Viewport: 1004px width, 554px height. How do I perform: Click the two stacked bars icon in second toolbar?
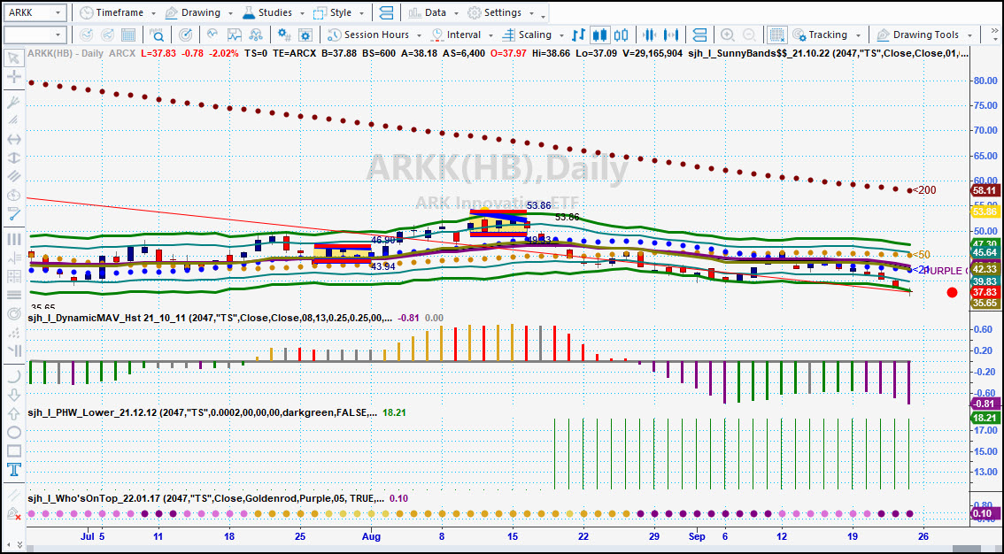pos(699,35)
